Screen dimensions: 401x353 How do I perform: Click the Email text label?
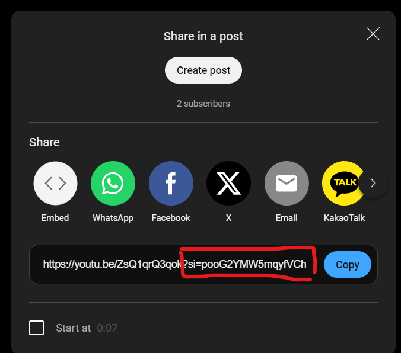pyautogui.click(x=287, y=218)
